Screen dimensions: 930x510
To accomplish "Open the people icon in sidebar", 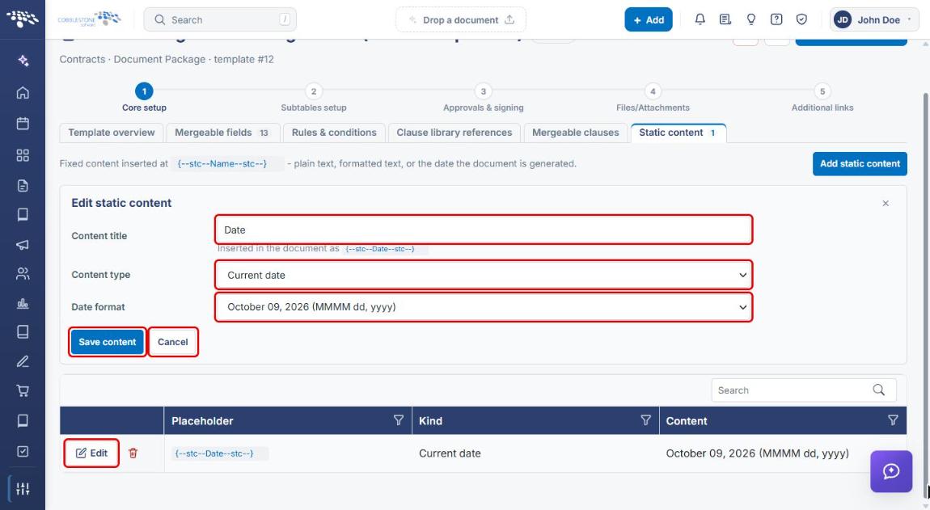I will (23, 273).
